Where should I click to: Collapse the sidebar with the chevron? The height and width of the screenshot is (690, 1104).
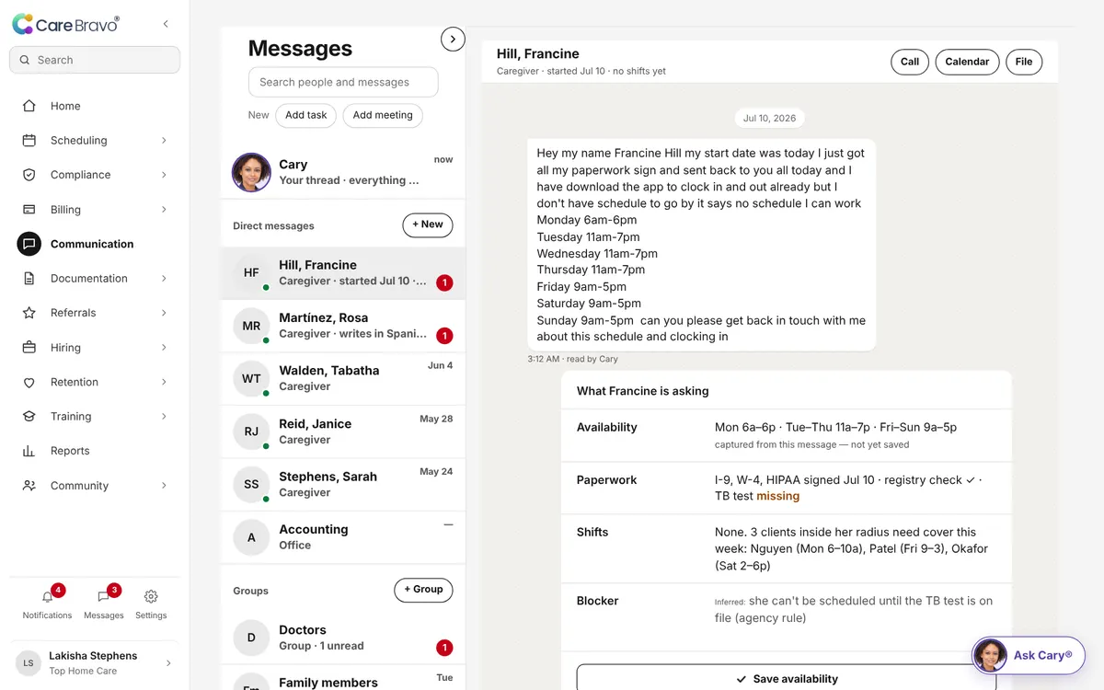pos(166,24)
